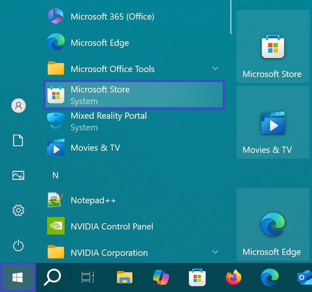
Task: Open NVIDIA Control Panel
Action: 134,227
